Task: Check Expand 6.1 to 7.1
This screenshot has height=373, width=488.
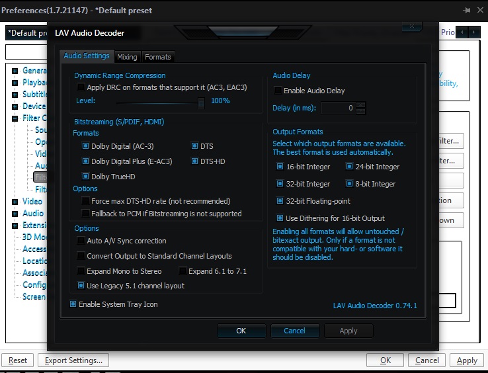Action: click(x=183, y=271)
